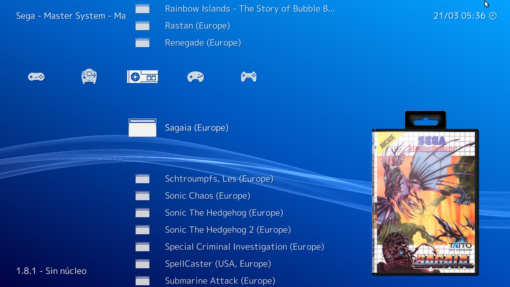
Task: Click the 1.8.1 - Sin núcleo label
Action: coord(51,271)
